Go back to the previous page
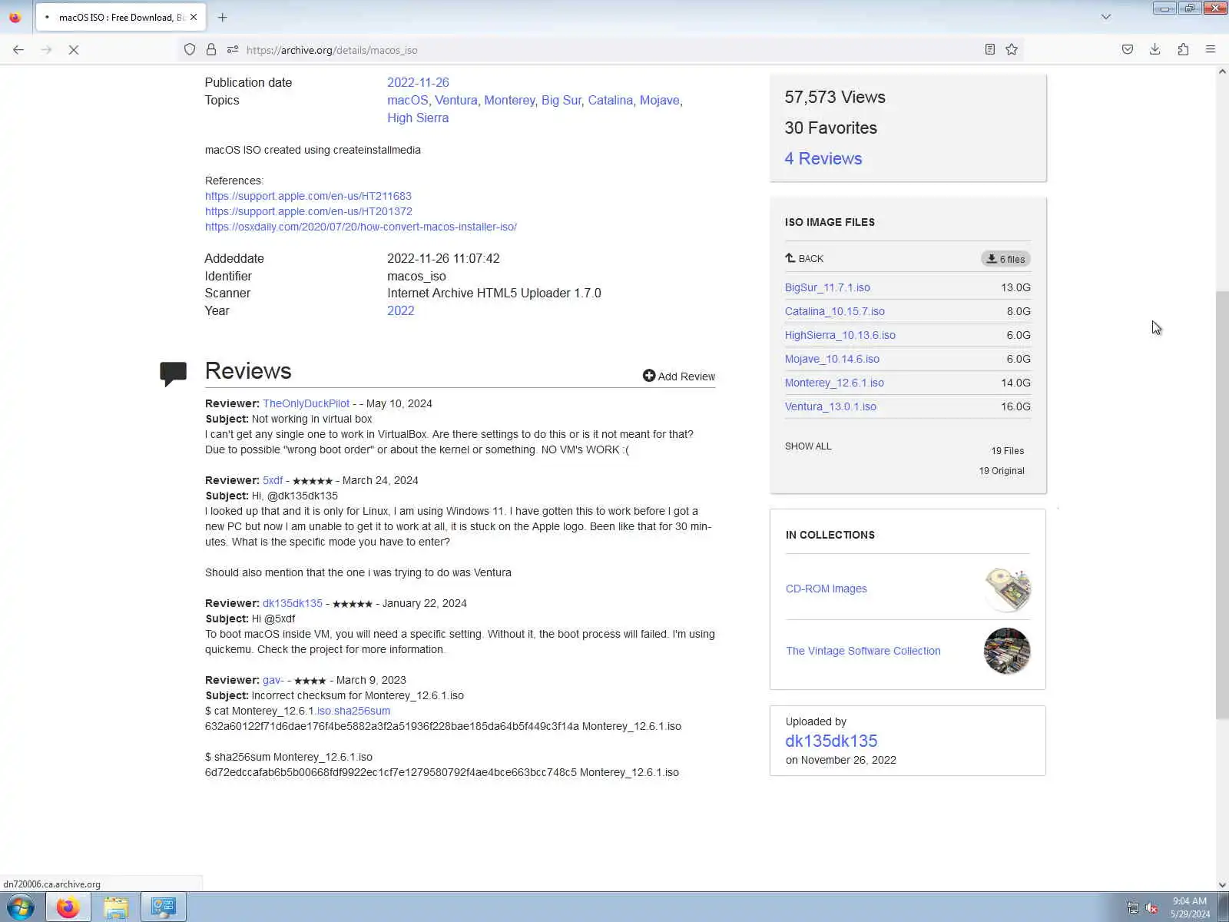The width and height of the screenshot is (1229, 922). [x=18, y=50]
